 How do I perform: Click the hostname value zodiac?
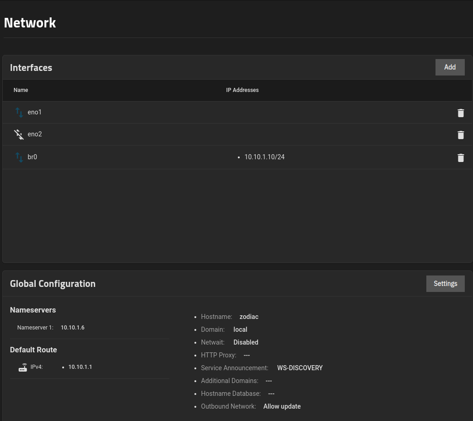coord(249,317)
